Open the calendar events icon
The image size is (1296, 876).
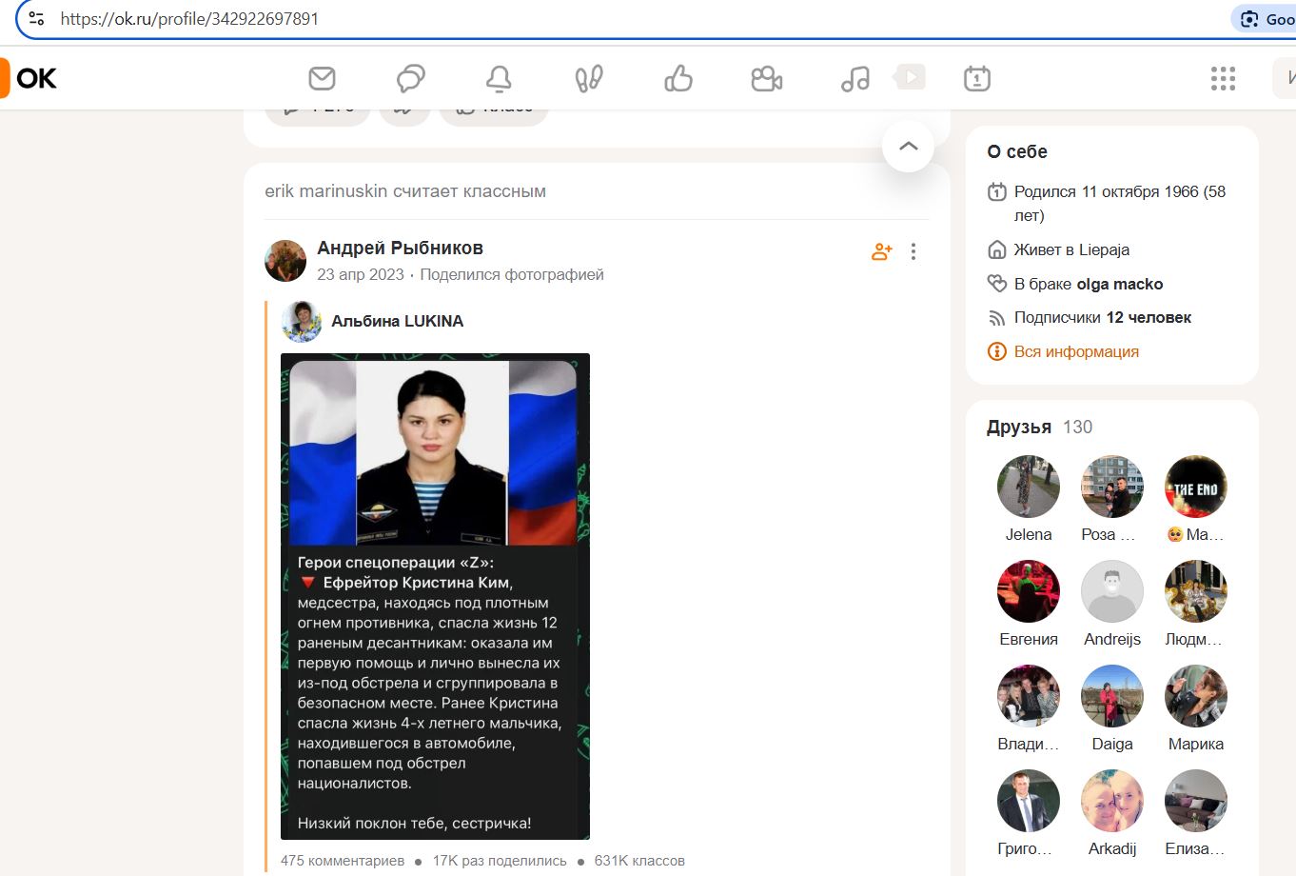pyautogui.click(x=977, y=78)
